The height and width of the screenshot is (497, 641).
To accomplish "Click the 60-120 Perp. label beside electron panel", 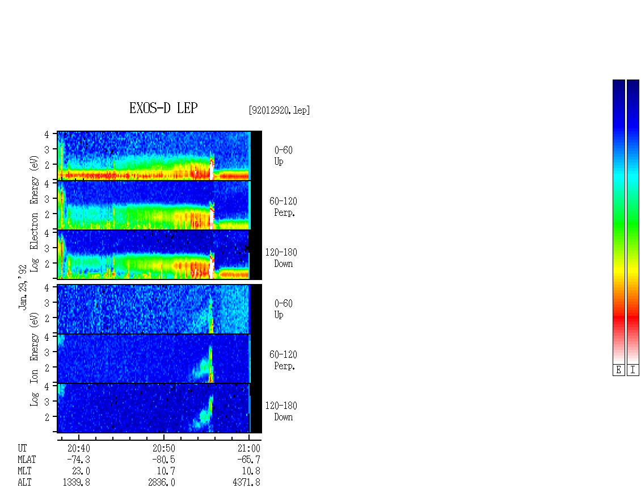I will 283,207.
